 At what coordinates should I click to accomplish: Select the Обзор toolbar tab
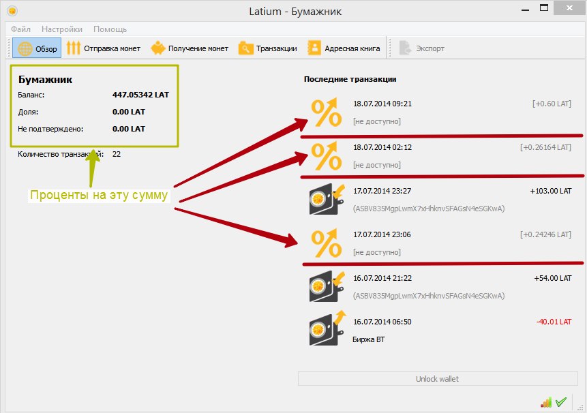[x=37, y=48]
